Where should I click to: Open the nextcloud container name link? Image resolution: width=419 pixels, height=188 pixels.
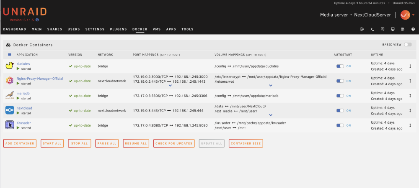point(24,108)
